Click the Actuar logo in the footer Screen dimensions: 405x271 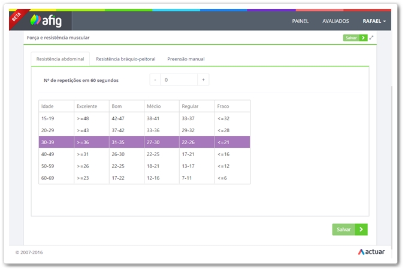point(371,252)
